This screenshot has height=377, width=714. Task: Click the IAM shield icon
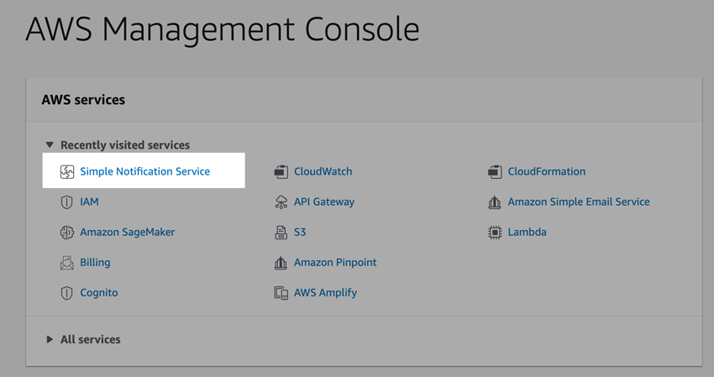[67, 202]
